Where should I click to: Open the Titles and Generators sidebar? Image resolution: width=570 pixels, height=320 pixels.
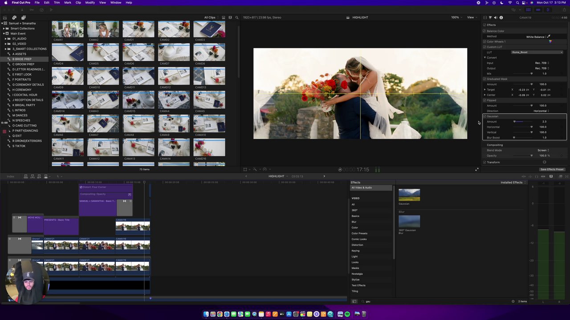24,17
